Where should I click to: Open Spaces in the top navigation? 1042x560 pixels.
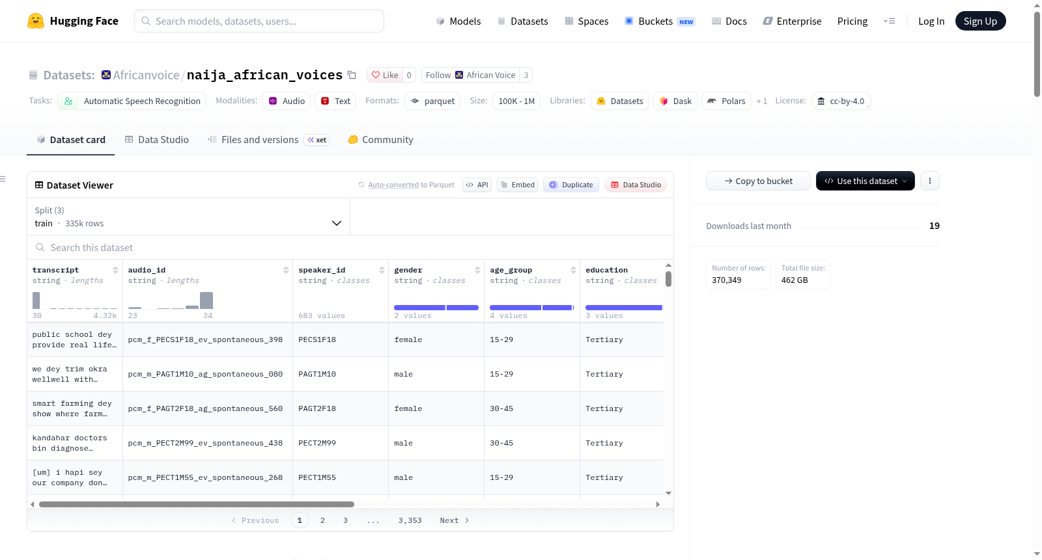point(587,21)
